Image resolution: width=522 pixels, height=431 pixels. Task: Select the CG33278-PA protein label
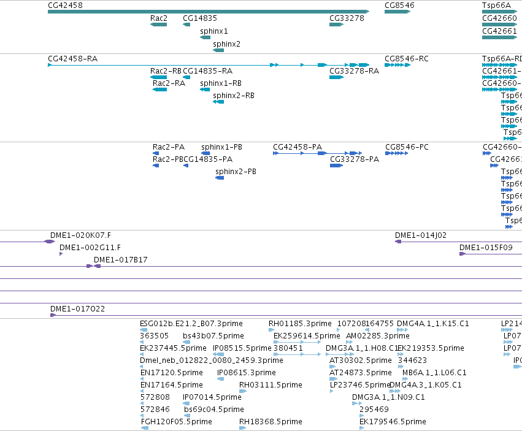[355, 159]
